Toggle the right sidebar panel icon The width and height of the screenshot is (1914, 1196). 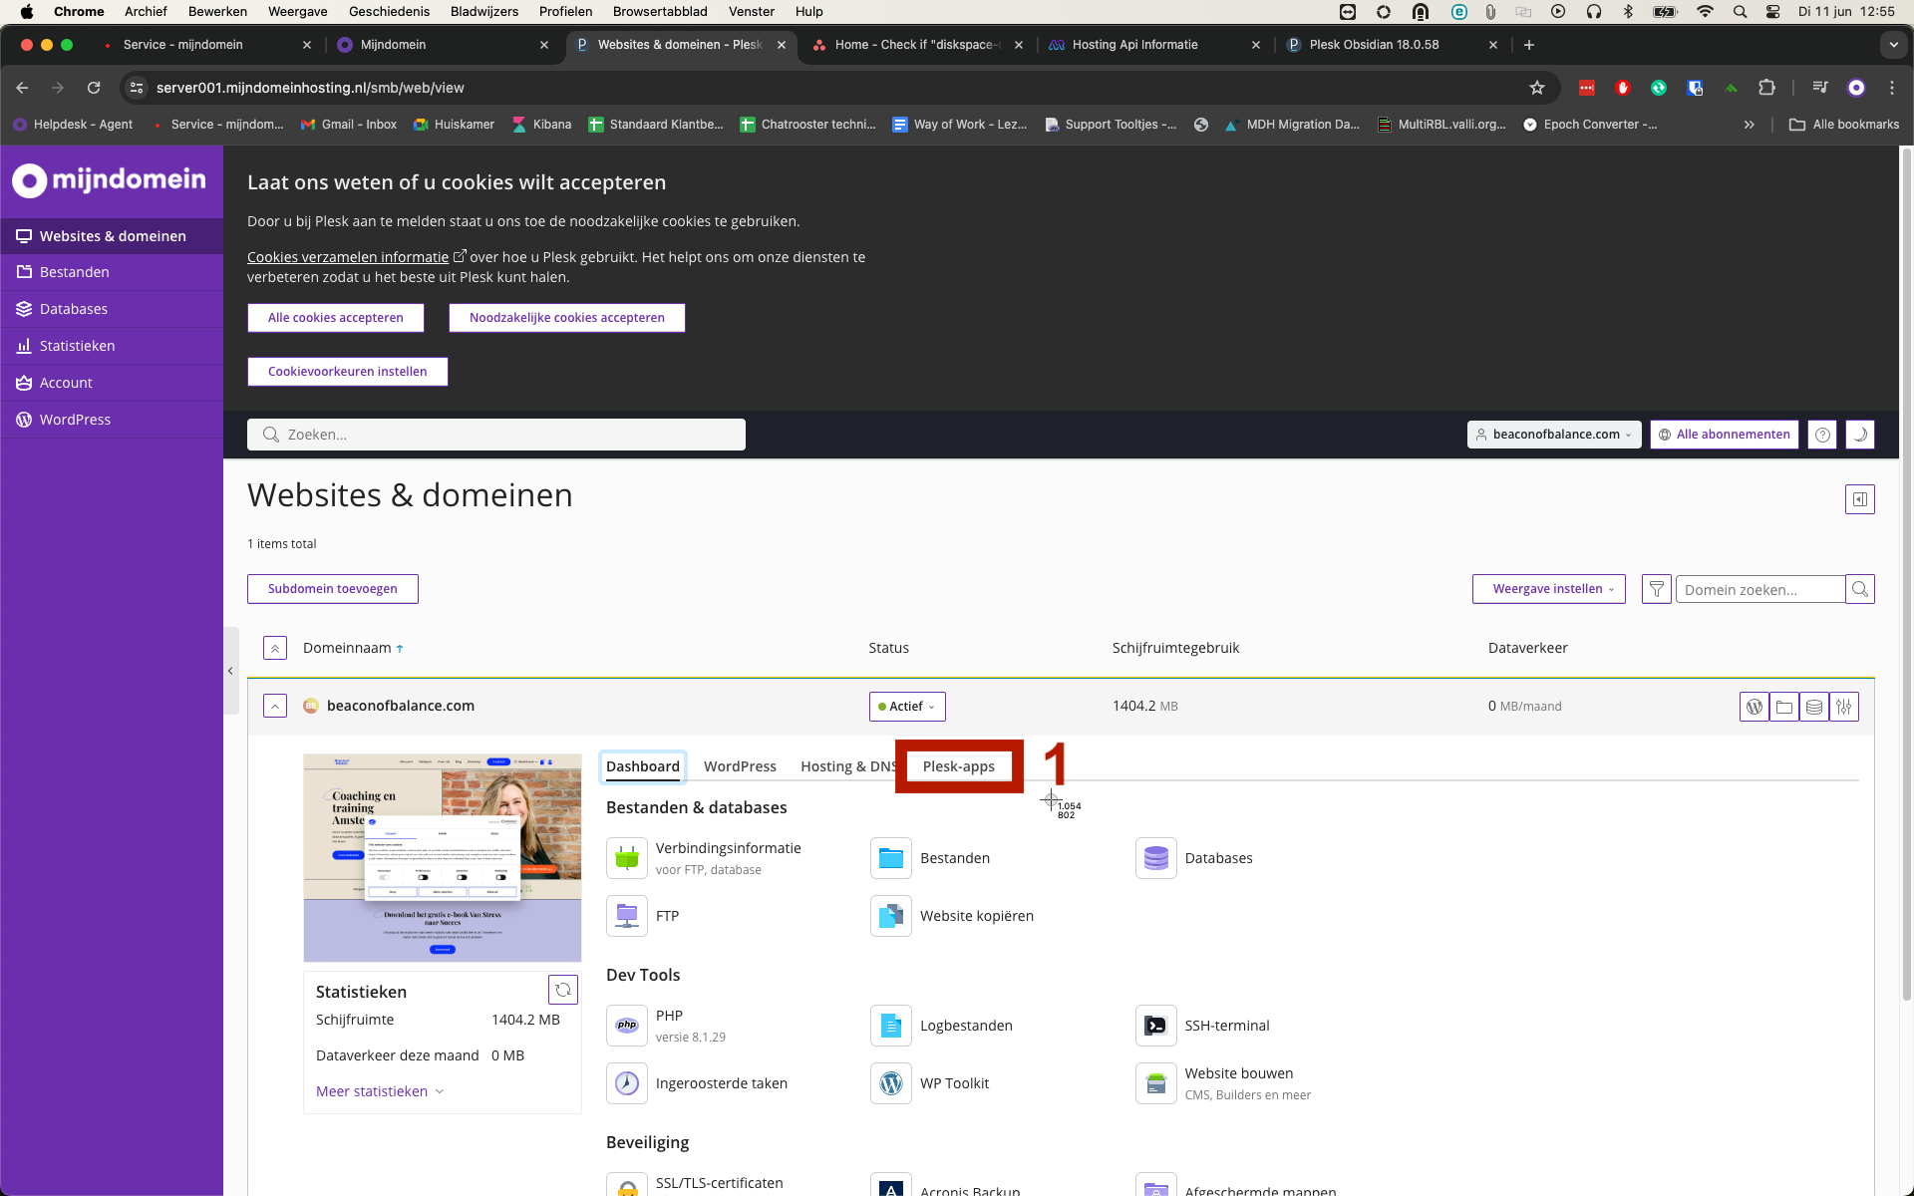pos(1860,499)
